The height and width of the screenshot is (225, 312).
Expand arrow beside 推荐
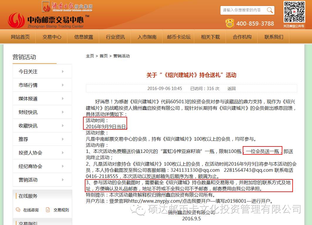click(x=63, y=139)
